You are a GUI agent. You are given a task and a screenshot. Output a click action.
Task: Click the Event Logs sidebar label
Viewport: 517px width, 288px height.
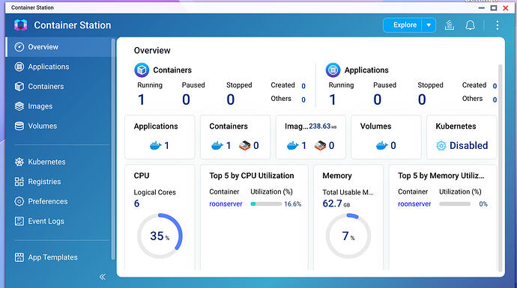coord(46,221)
